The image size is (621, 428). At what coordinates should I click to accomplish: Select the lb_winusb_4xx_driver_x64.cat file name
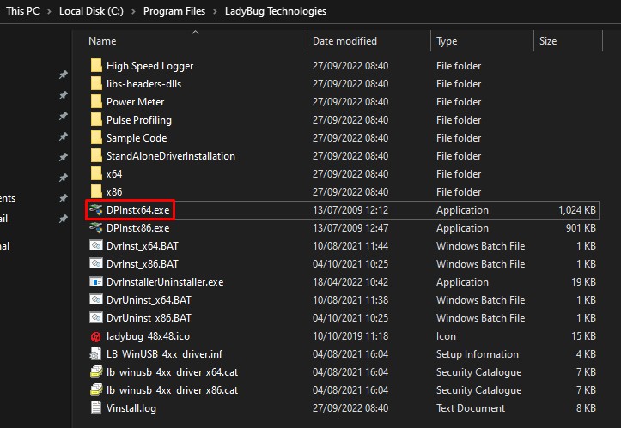click(172, 372)
